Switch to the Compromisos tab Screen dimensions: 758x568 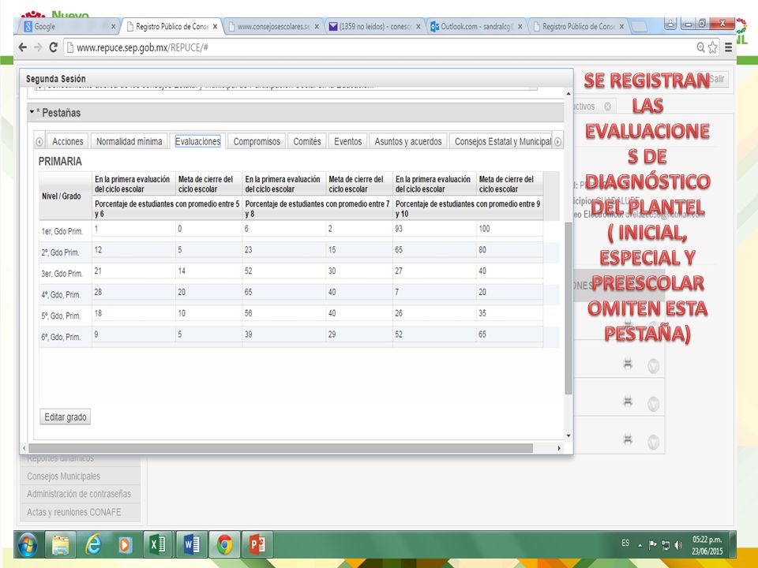point(257,141)
